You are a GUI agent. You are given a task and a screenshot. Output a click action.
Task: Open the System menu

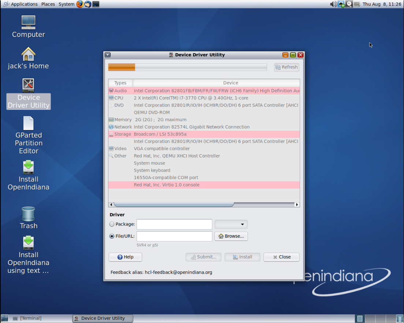pyautogui.click(x=66, y=4)
